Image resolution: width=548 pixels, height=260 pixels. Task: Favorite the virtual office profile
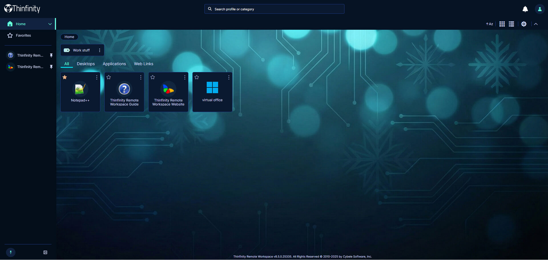coord(197,77)
